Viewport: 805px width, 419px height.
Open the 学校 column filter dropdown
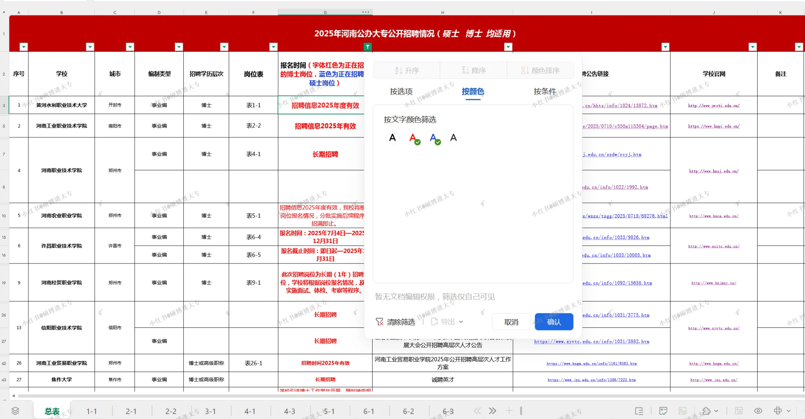click(x=90, y=47)
